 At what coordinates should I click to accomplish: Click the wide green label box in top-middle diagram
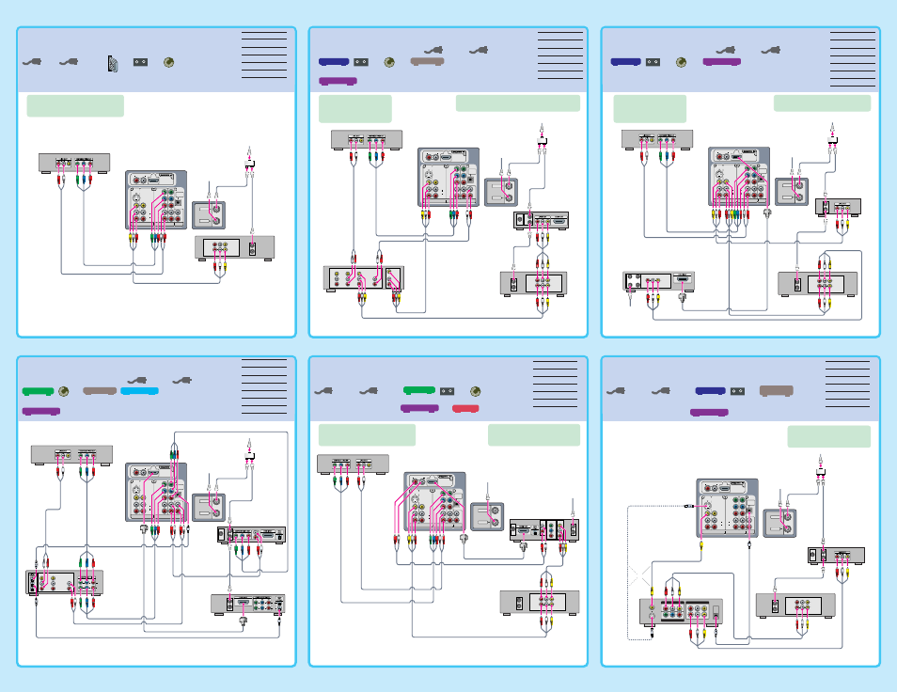[518, 103]
